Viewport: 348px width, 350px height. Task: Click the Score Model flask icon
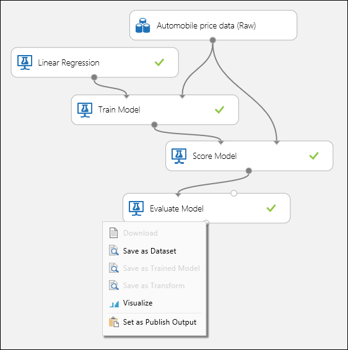(179, 156)
